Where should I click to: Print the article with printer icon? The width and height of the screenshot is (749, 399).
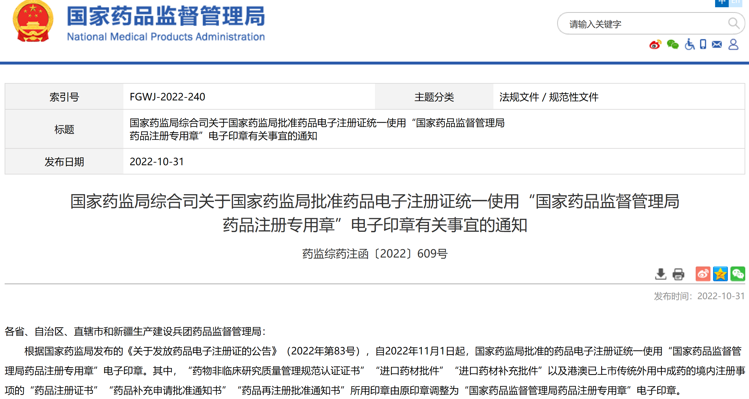point(678,274)
